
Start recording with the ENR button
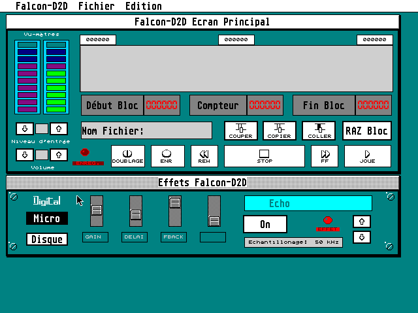[167, 156]
